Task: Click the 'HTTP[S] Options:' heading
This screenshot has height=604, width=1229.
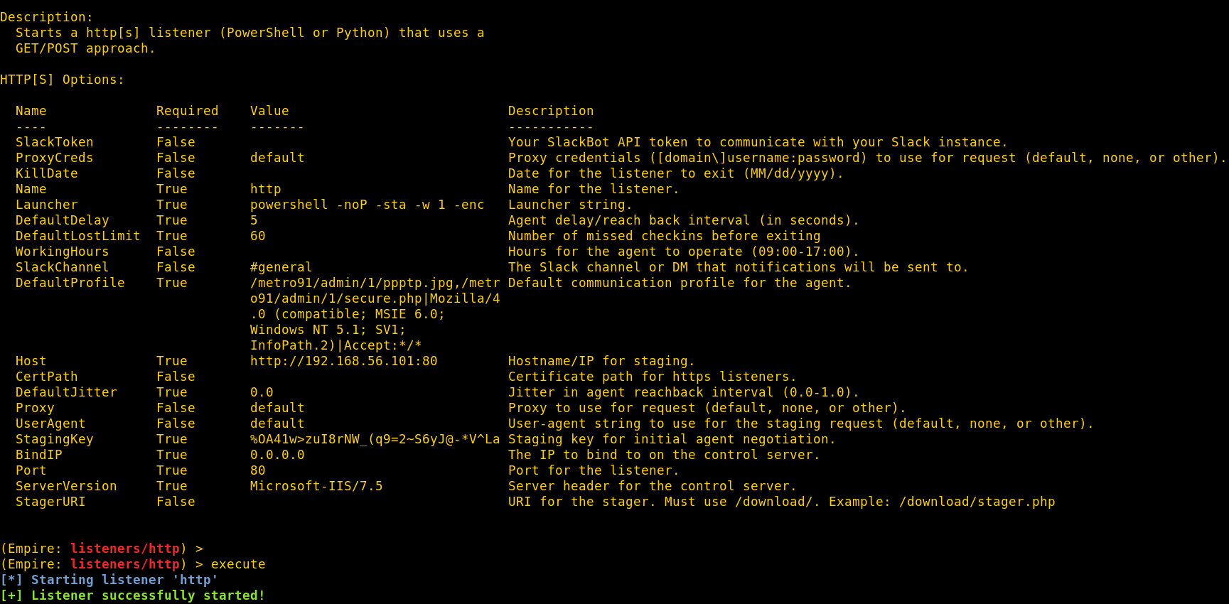Action: 62,80
